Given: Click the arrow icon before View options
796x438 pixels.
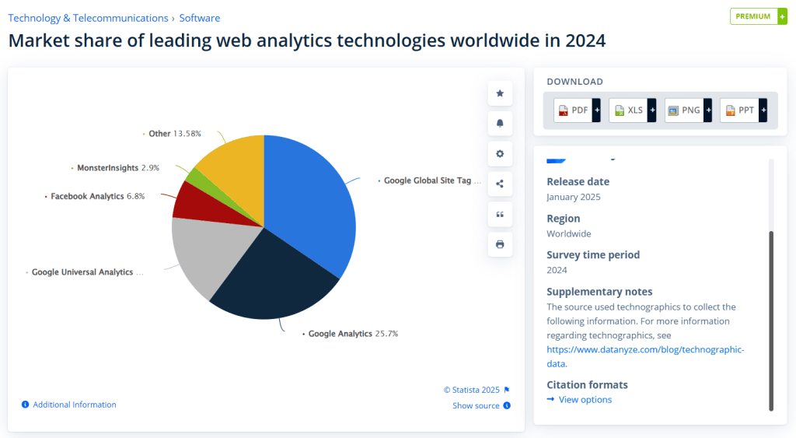Looking at the screenshot, I should pyautogui.click(x=551, y=399).
